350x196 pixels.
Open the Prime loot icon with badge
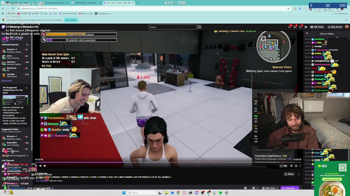pos(290,27)
